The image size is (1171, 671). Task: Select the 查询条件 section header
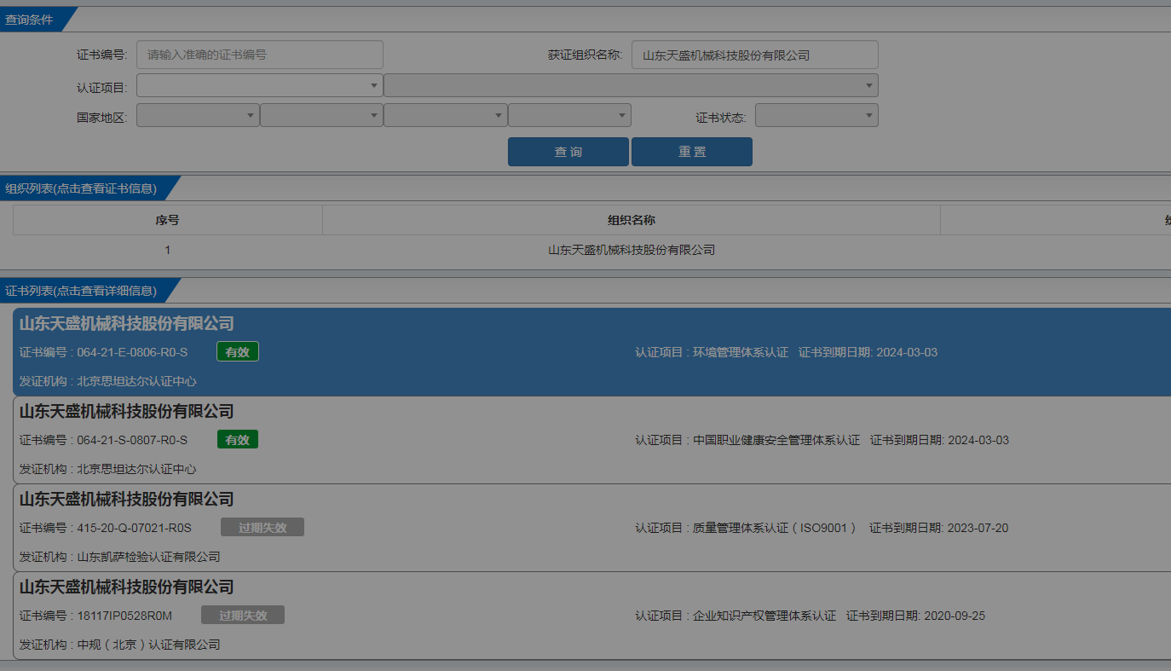pos(38,20)
